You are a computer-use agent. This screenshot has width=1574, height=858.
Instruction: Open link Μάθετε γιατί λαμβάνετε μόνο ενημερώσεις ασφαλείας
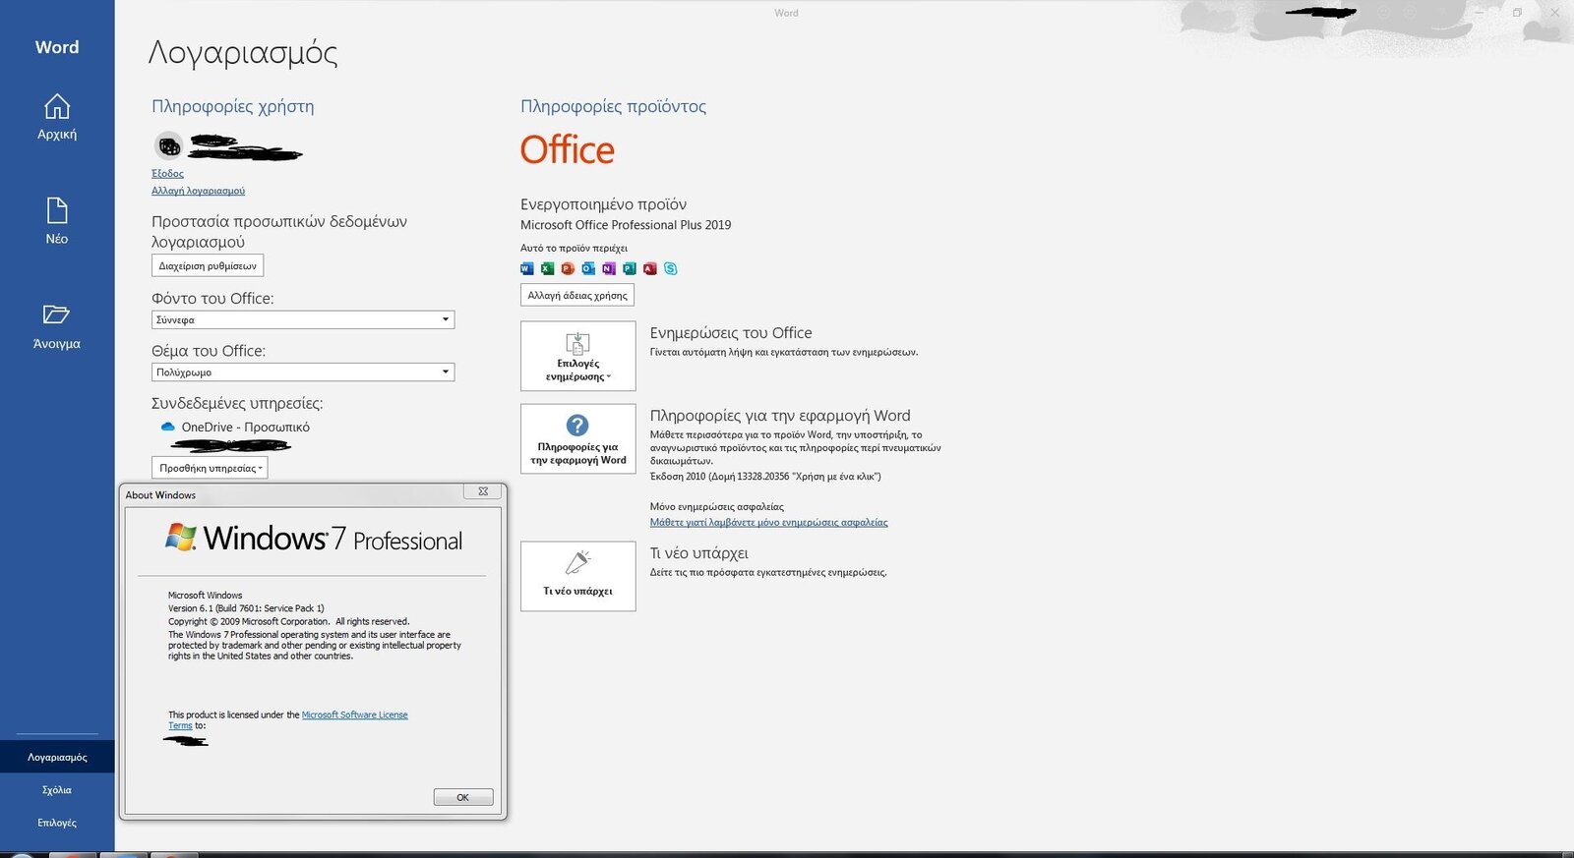click(x=768, y=523)
